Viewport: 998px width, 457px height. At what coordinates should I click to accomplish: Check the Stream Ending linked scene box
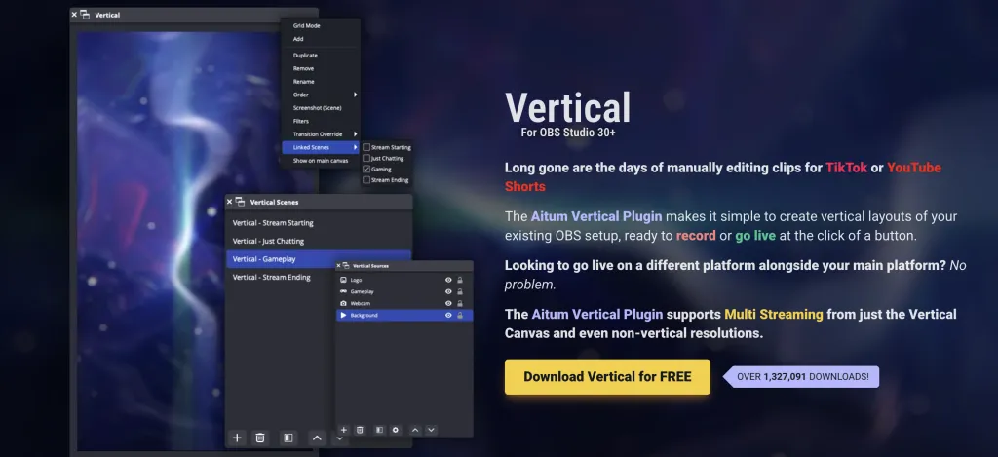click(x=366, y=180)
